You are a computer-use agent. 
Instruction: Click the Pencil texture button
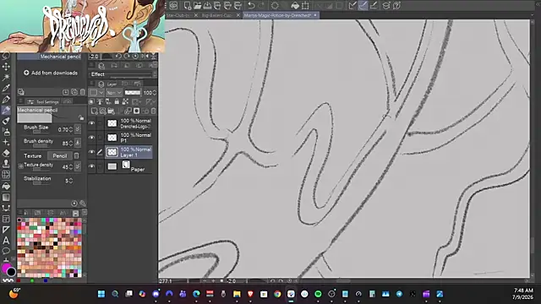(x=60, y=155)
